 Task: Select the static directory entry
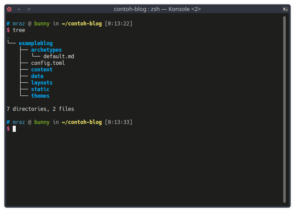(x=40, y=89)
